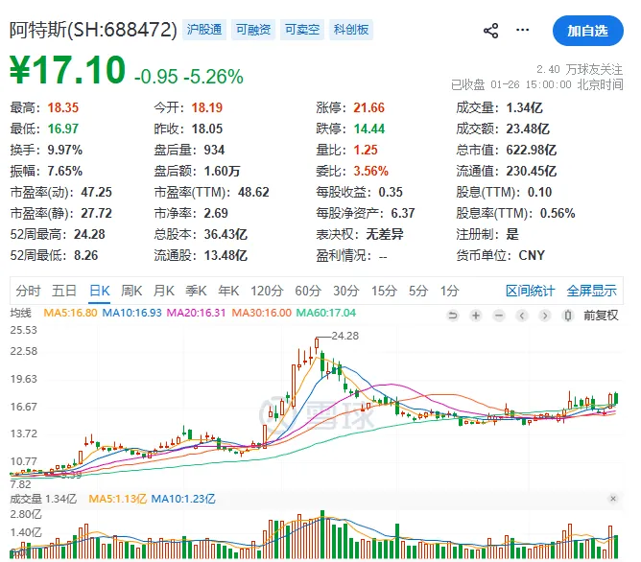Click the MA60:17.04 legend label
This screenshot has width=641, height=562.
[326, 313]
